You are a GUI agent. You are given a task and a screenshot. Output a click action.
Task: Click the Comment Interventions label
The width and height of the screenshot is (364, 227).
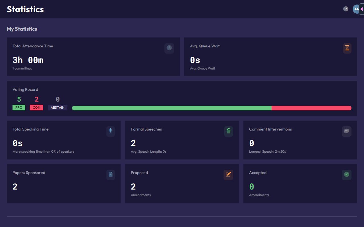pyautogui.click(x=270, y=129)
